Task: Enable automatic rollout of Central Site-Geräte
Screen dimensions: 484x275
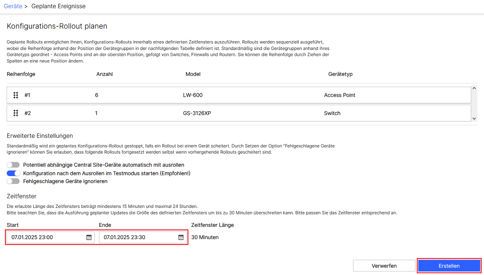Action: point(13,165)
